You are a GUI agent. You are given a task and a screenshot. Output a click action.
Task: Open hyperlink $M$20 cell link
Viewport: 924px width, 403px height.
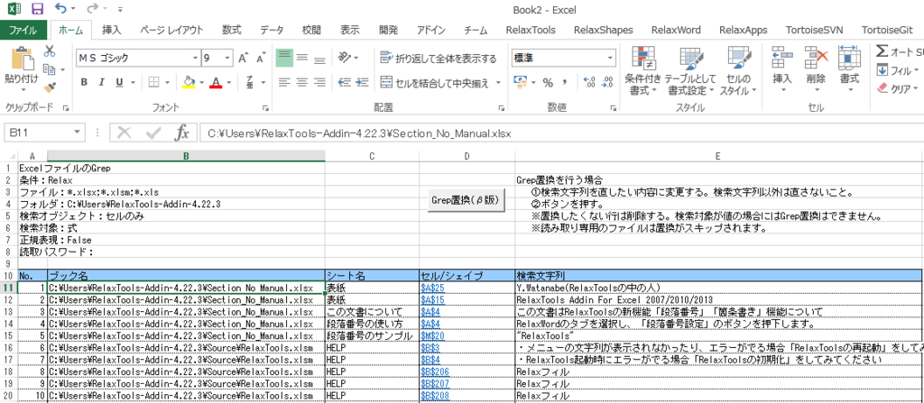pyautogui.click(x=433, y=335)
